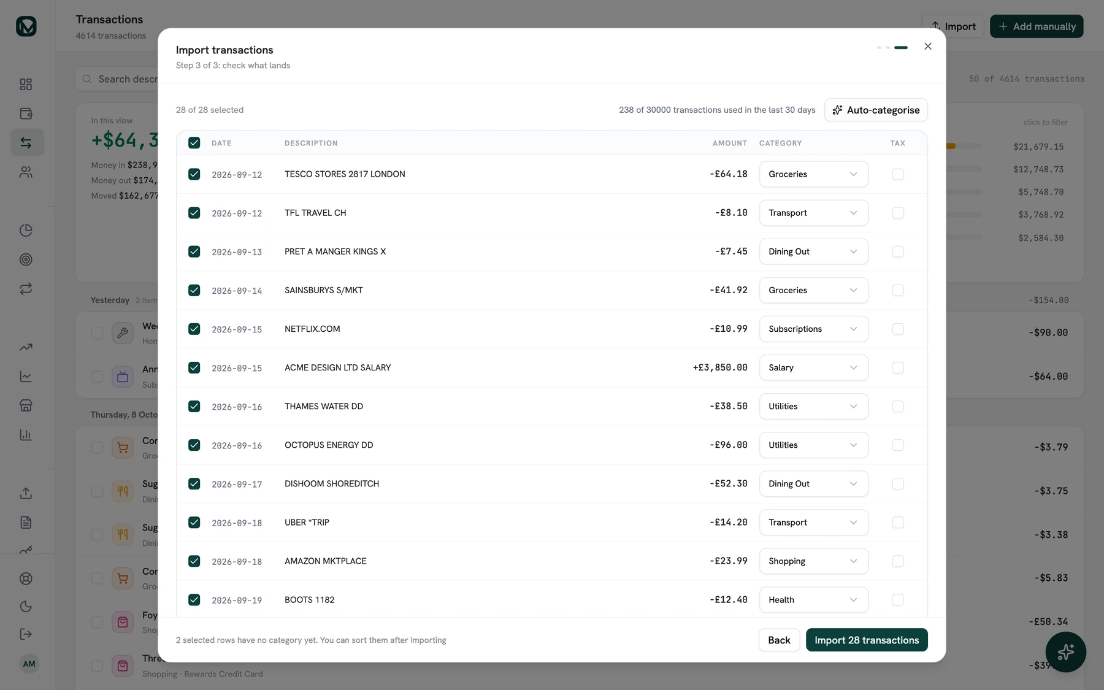Open the storefront icon in sidebar
The image size is (1104, 690).
coord(26,405)
